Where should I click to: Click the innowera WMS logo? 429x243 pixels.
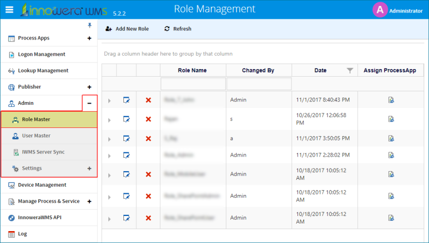pos(65,10)
